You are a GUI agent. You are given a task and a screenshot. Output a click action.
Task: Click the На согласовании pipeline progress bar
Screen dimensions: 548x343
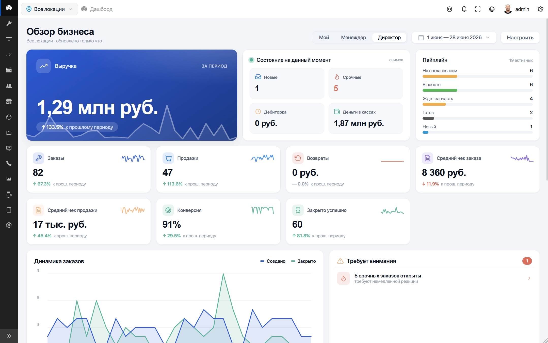477,76
